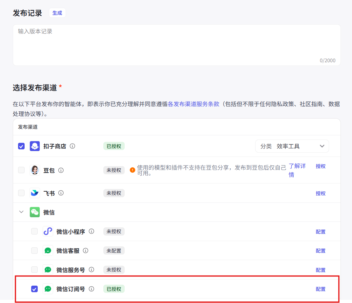Enable the 微信小程序 checkbox
352x303 pixels.
tap(34, 231)
